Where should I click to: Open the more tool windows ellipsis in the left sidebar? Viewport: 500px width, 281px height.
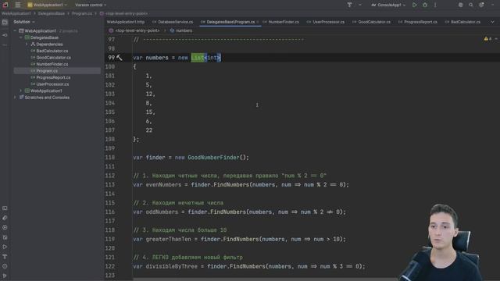pos(5,45)
